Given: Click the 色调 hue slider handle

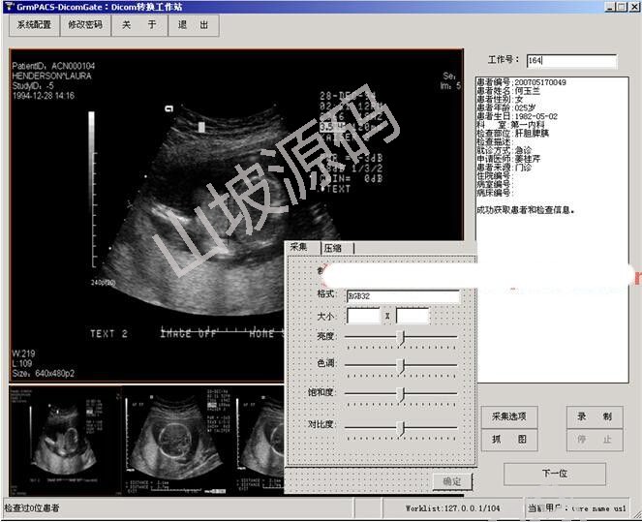Looking at the screenshot, I should pos(401,365).
